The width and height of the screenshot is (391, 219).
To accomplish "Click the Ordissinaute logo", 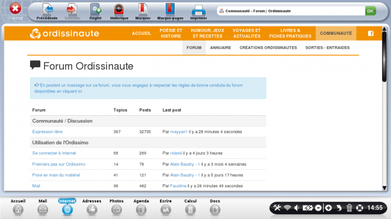I will click(x=64, y=34).
